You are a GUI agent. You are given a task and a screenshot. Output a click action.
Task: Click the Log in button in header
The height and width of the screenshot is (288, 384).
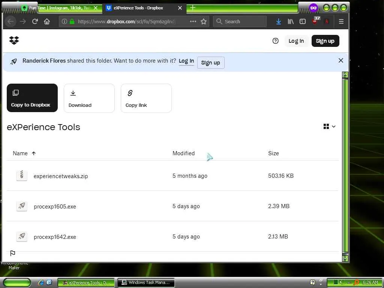(x=296, y=41)
